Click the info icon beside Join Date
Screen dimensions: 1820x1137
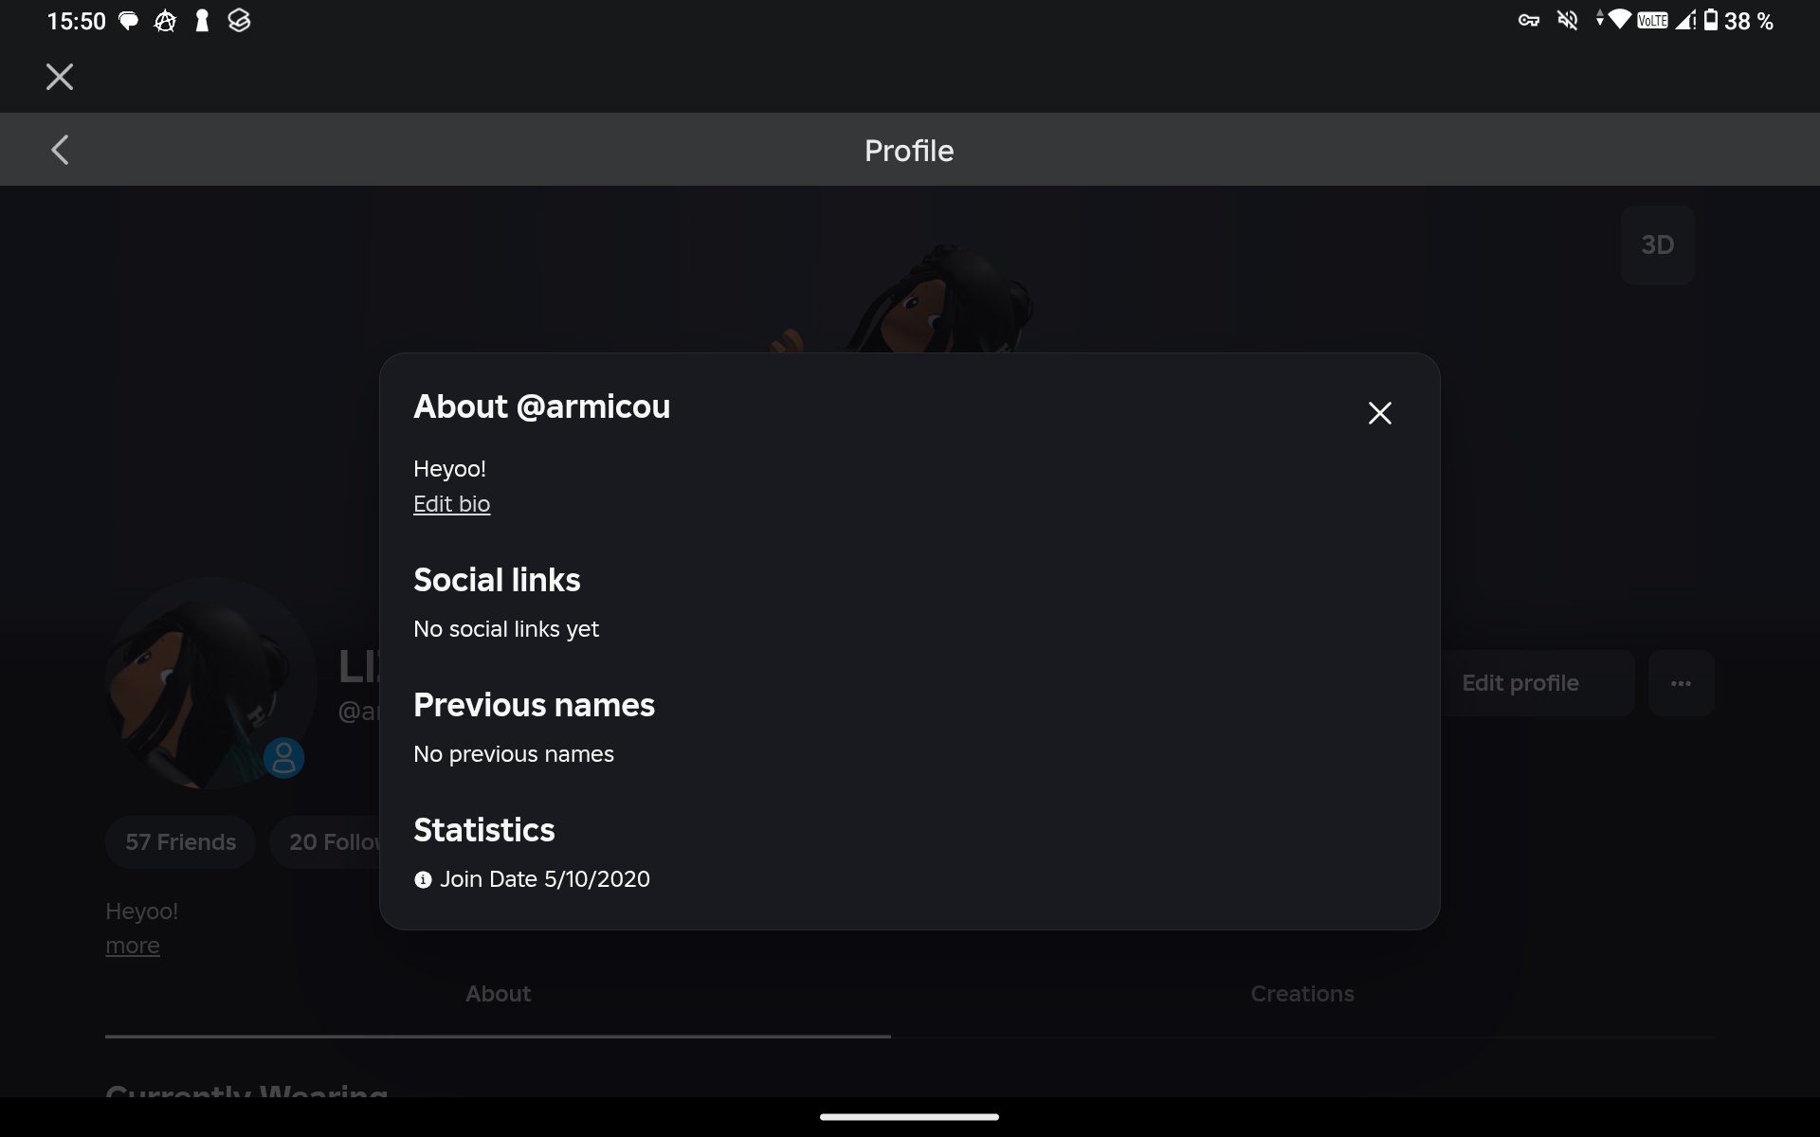[x=423, y=880]
